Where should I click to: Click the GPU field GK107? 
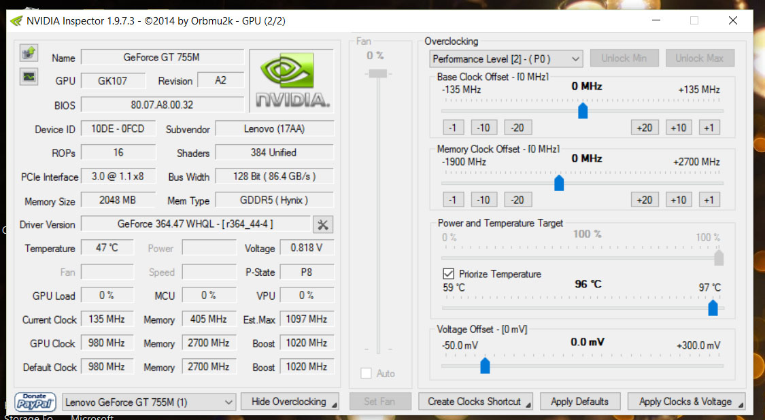(x=113, y=80)
